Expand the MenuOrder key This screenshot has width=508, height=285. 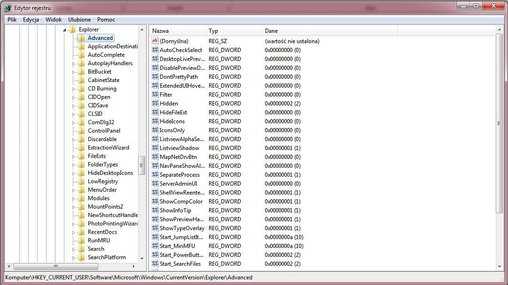(x=73, y=190)
